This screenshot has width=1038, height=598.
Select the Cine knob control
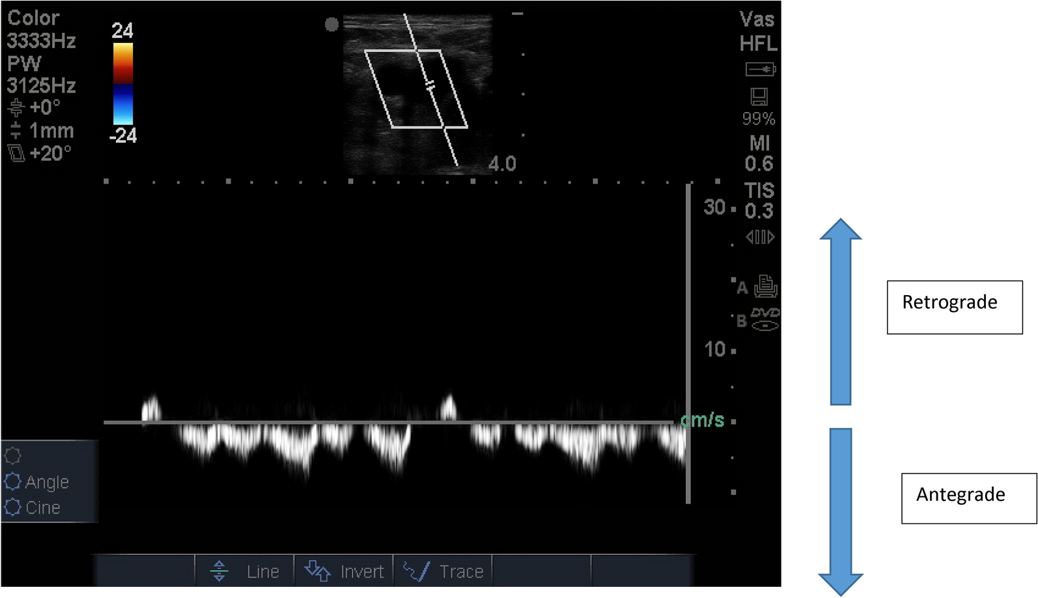(33, 507)
